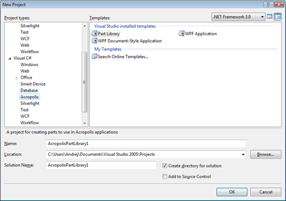Select Silverlight under Visual C#

point(30,103)
